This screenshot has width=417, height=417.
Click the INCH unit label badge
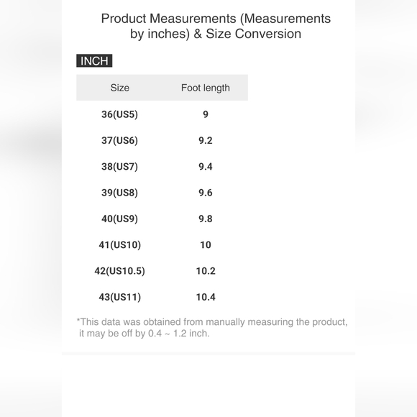point(94,60)
